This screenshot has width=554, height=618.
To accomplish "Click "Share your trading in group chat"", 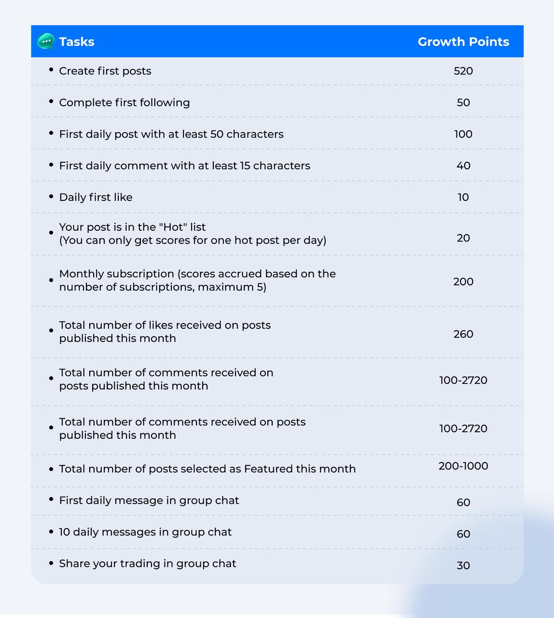I will (147, 563).
